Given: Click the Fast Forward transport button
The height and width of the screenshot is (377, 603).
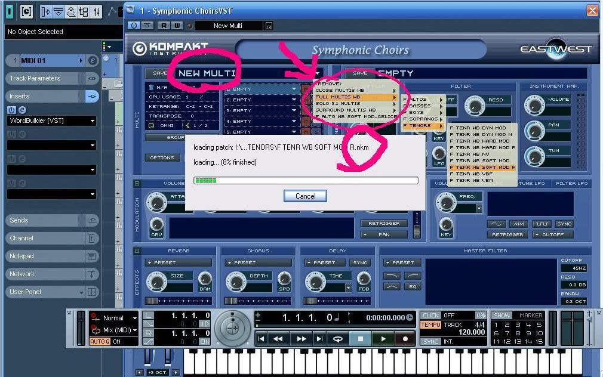Looking at the screenshot, I should tap(301, 339).
